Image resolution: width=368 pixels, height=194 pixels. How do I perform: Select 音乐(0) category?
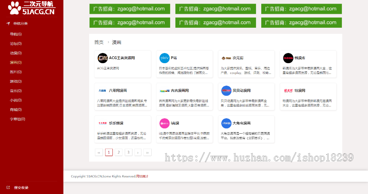tap(16, 91)
